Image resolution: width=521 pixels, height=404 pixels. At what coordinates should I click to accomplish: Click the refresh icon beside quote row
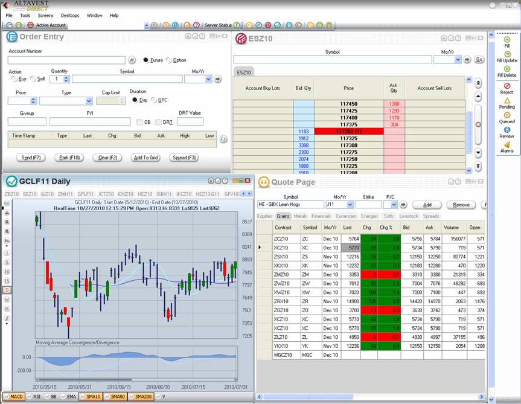[x=223, y=139]
